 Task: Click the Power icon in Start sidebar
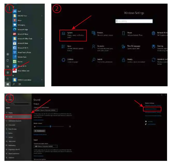[x=7, y=79]
